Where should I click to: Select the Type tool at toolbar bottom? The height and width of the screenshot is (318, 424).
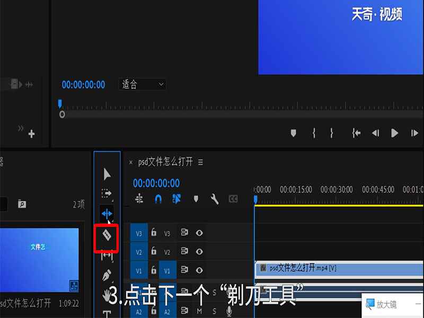coord(107,312)
